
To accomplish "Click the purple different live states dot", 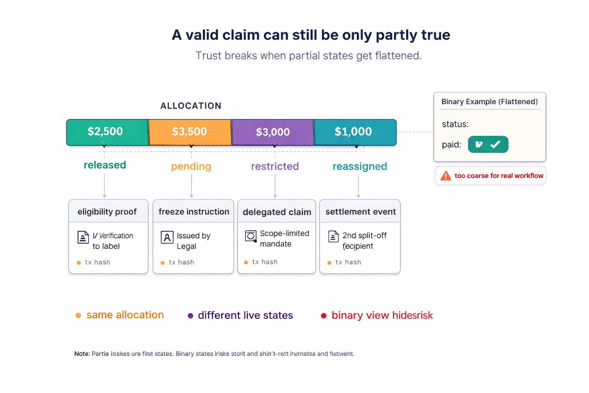I will click(190, 316).
